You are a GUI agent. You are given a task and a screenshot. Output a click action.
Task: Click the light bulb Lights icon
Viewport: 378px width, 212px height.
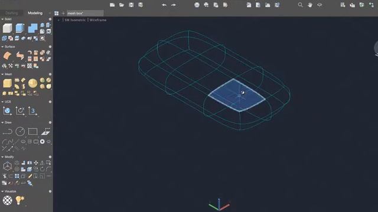click(20, 200)
